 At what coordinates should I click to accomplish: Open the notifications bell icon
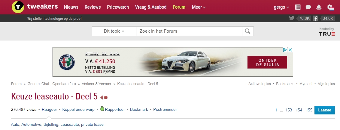pyautogui.click(x=319, y=7)
